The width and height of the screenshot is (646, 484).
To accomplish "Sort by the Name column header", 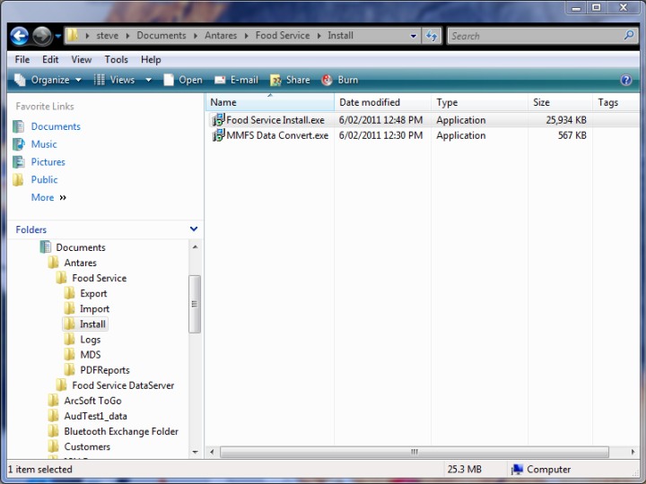I will (270, 102).
